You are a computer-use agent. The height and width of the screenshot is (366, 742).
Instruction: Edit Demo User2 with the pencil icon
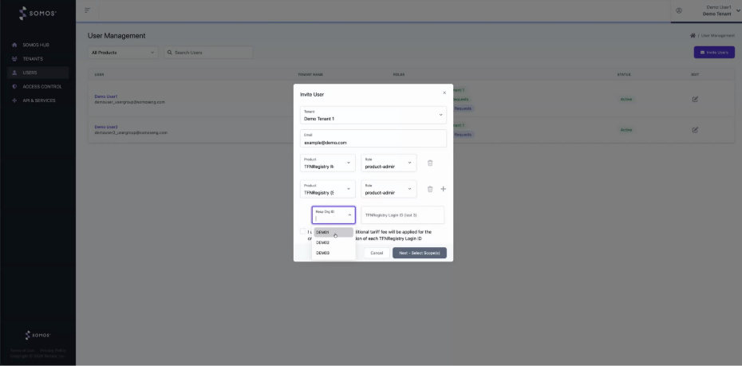pos(695,129)
